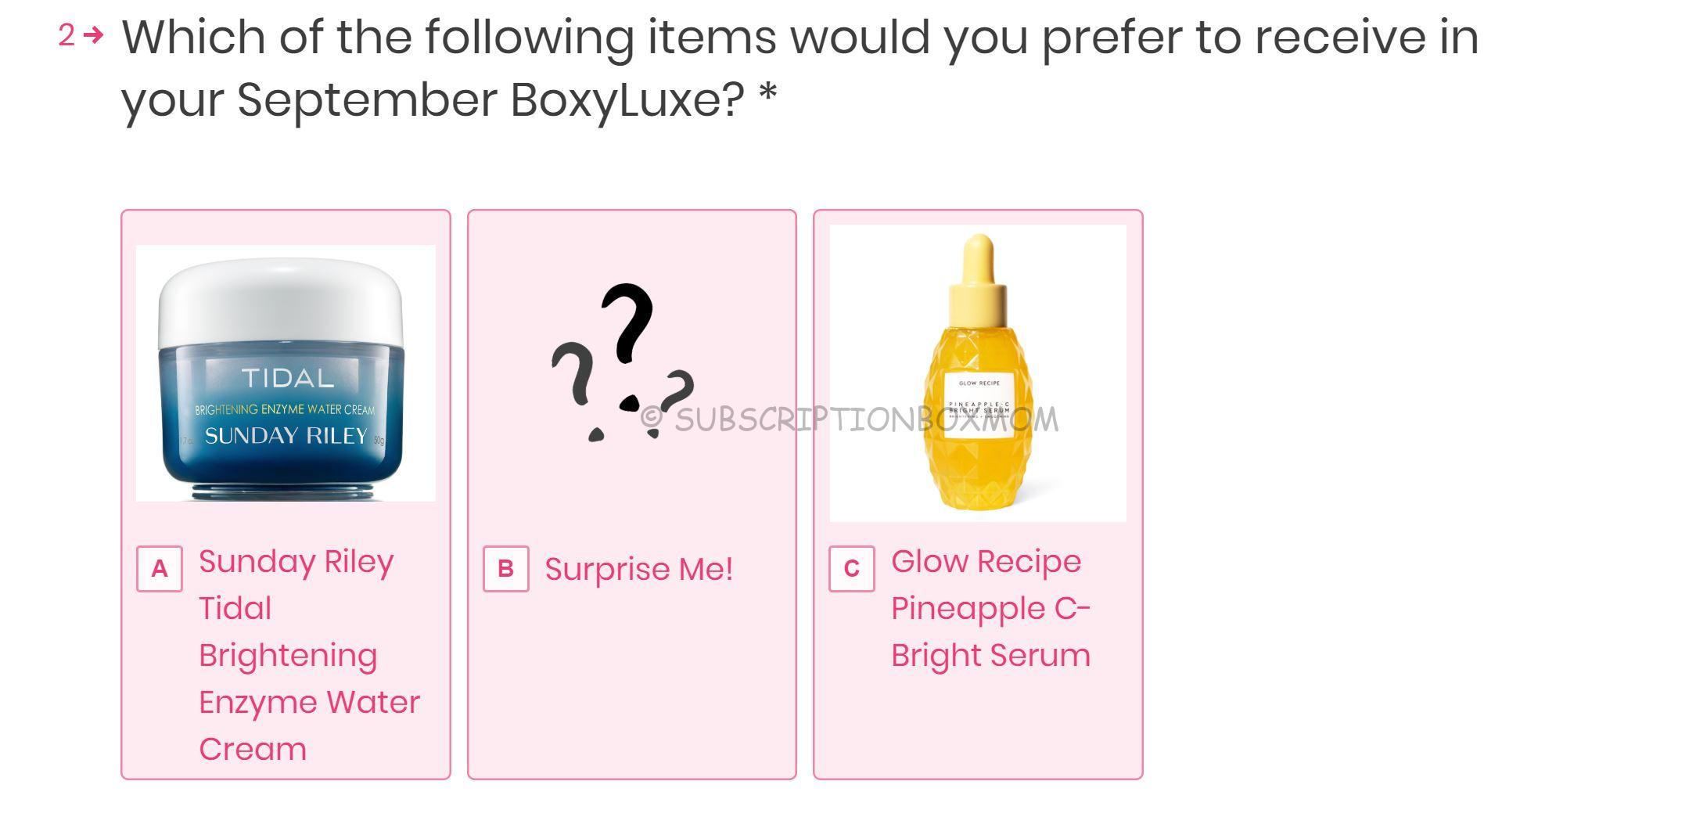Click the pink arrow beside question number

tap(93, 35)
